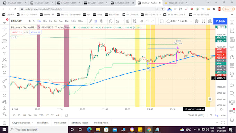The image size is (236, 133).
Task: Undo the last chart action
Action: click(148, 21)
